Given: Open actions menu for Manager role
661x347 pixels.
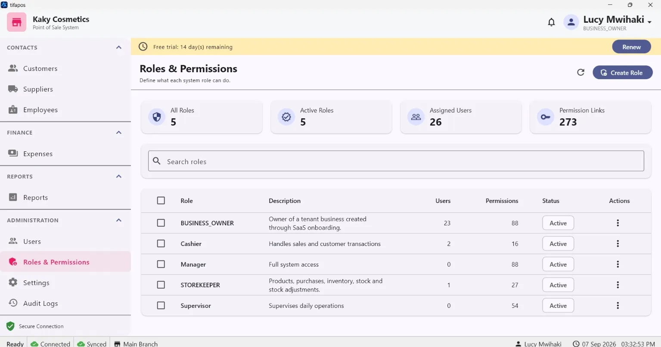Looking at the screenshot, I should (618, 264).
